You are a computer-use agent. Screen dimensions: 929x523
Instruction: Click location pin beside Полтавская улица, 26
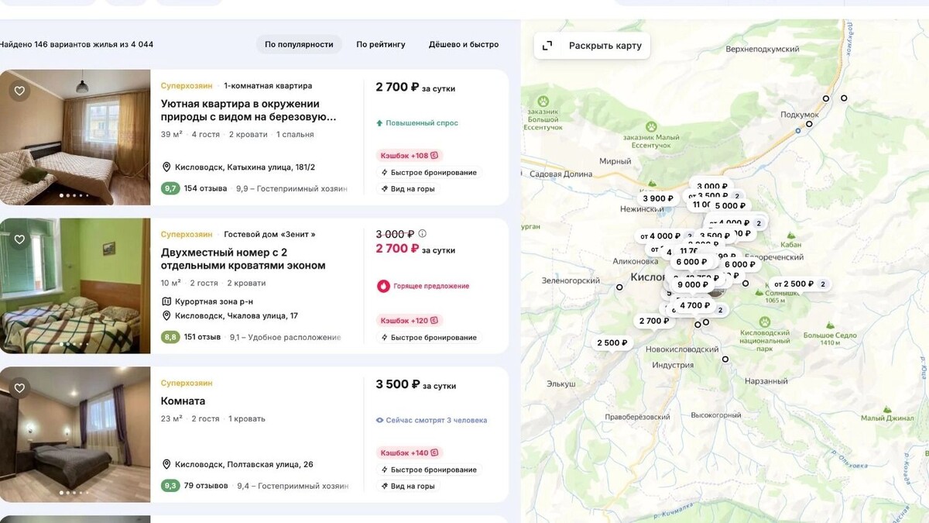[x=166, y=465]
